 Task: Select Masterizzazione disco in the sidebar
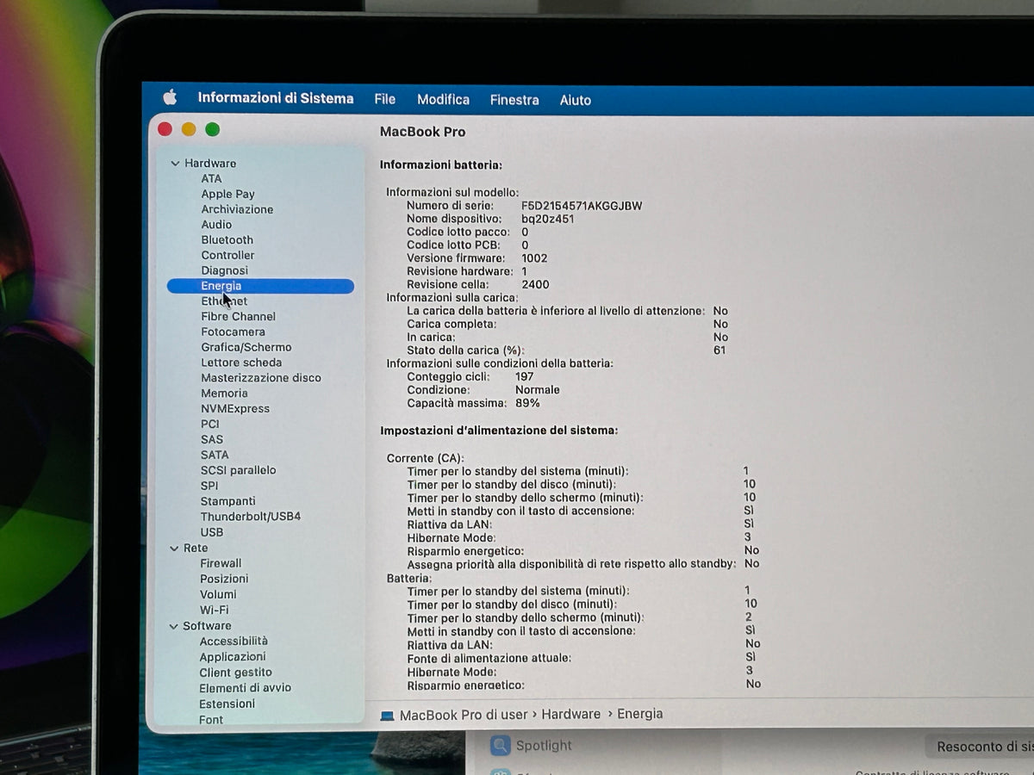(261, 378)
